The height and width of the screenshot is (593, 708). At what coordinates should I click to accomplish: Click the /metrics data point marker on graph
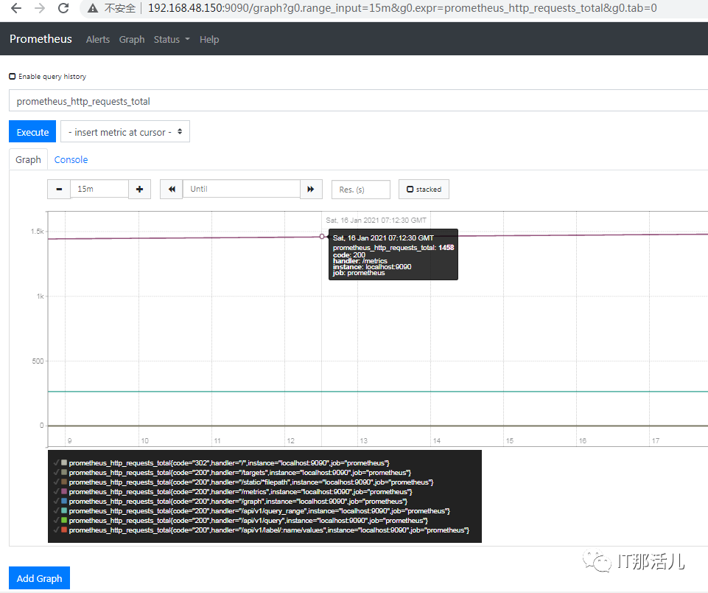pyautogui.click(x=322, y=236)
